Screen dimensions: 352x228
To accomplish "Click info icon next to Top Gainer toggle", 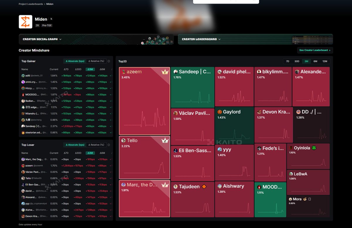I will (x=109, y=61).
